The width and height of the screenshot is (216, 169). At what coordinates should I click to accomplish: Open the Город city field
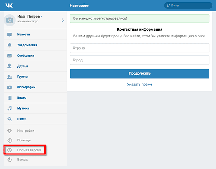pos(140,60)
